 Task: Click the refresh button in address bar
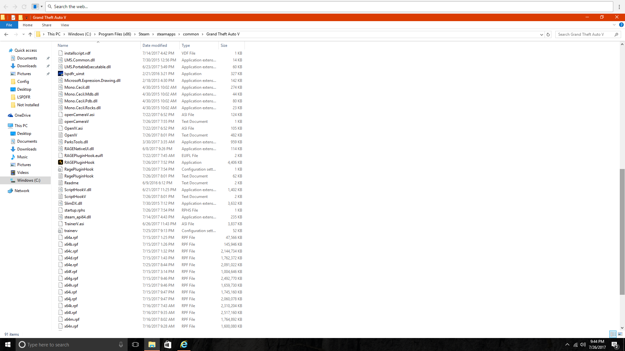click(548, 34)
